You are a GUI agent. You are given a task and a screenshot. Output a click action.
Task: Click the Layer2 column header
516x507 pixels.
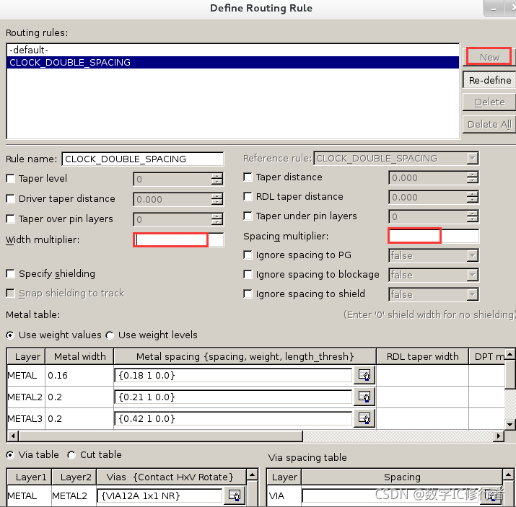point(74,477)
